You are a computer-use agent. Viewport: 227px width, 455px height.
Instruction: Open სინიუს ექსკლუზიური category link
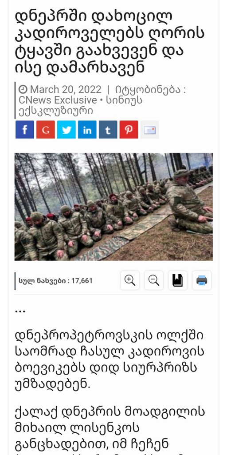[x=81, y=105]
